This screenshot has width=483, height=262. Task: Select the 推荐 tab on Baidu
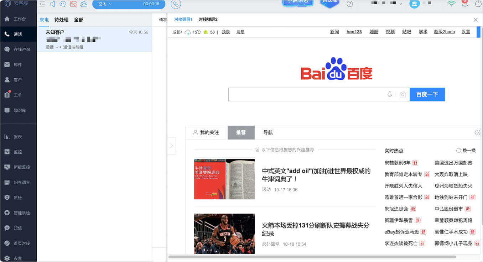[x=241, y=132]
